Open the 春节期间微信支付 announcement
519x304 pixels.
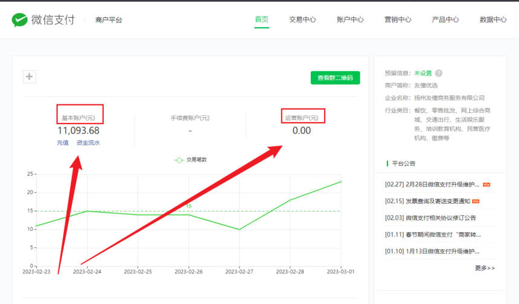(433, 235)
